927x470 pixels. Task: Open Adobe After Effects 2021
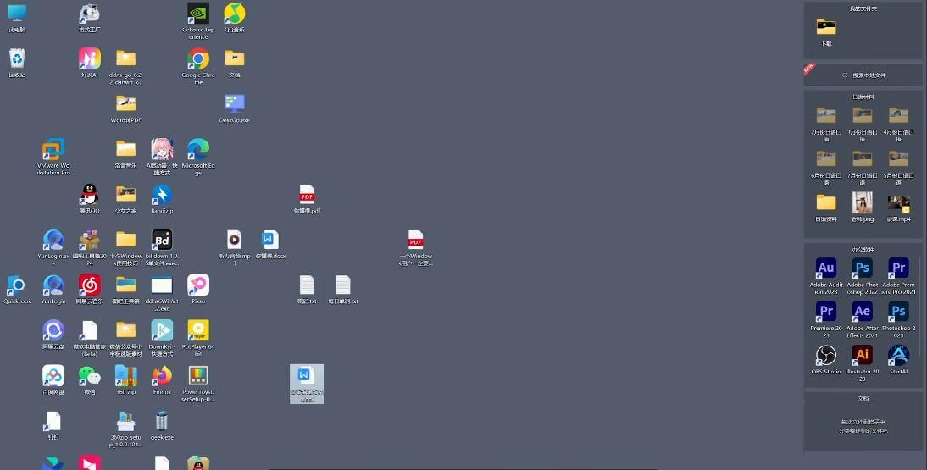coord(863,312)
